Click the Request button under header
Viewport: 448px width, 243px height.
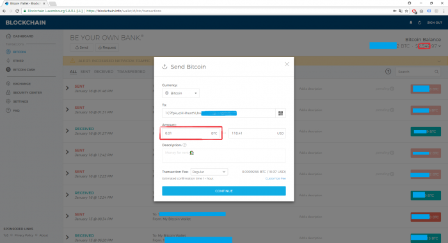click(x=107, y=47)
